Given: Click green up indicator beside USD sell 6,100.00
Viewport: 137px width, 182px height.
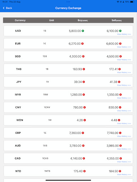Looking at the screenshot, I should [x=120, y=31].
